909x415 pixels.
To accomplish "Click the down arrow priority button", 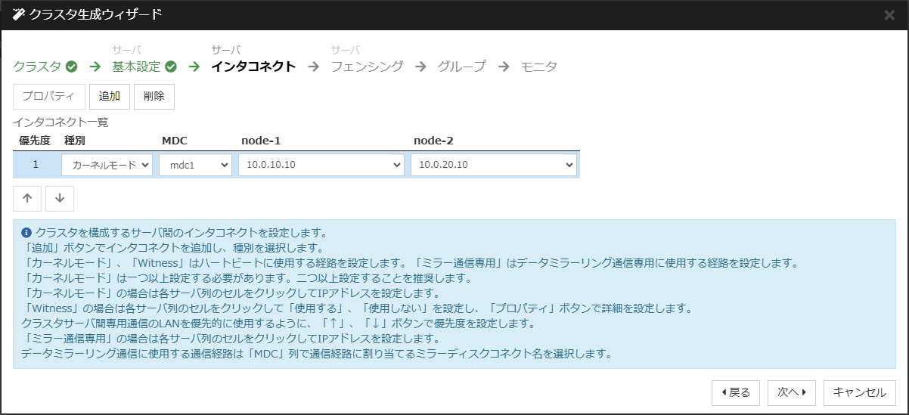I will tap(60, 198).
